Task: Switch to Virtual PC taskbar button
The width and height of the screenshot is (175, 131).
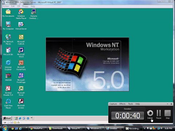Action: point(75,128)
